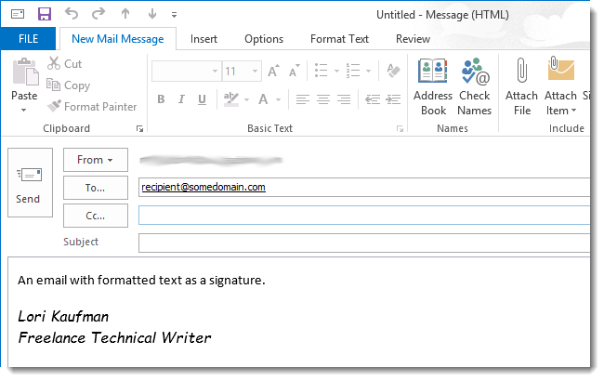The height and width of the screenshot is (381, 604).
Task: Align text right
Action: coord(344,99)
